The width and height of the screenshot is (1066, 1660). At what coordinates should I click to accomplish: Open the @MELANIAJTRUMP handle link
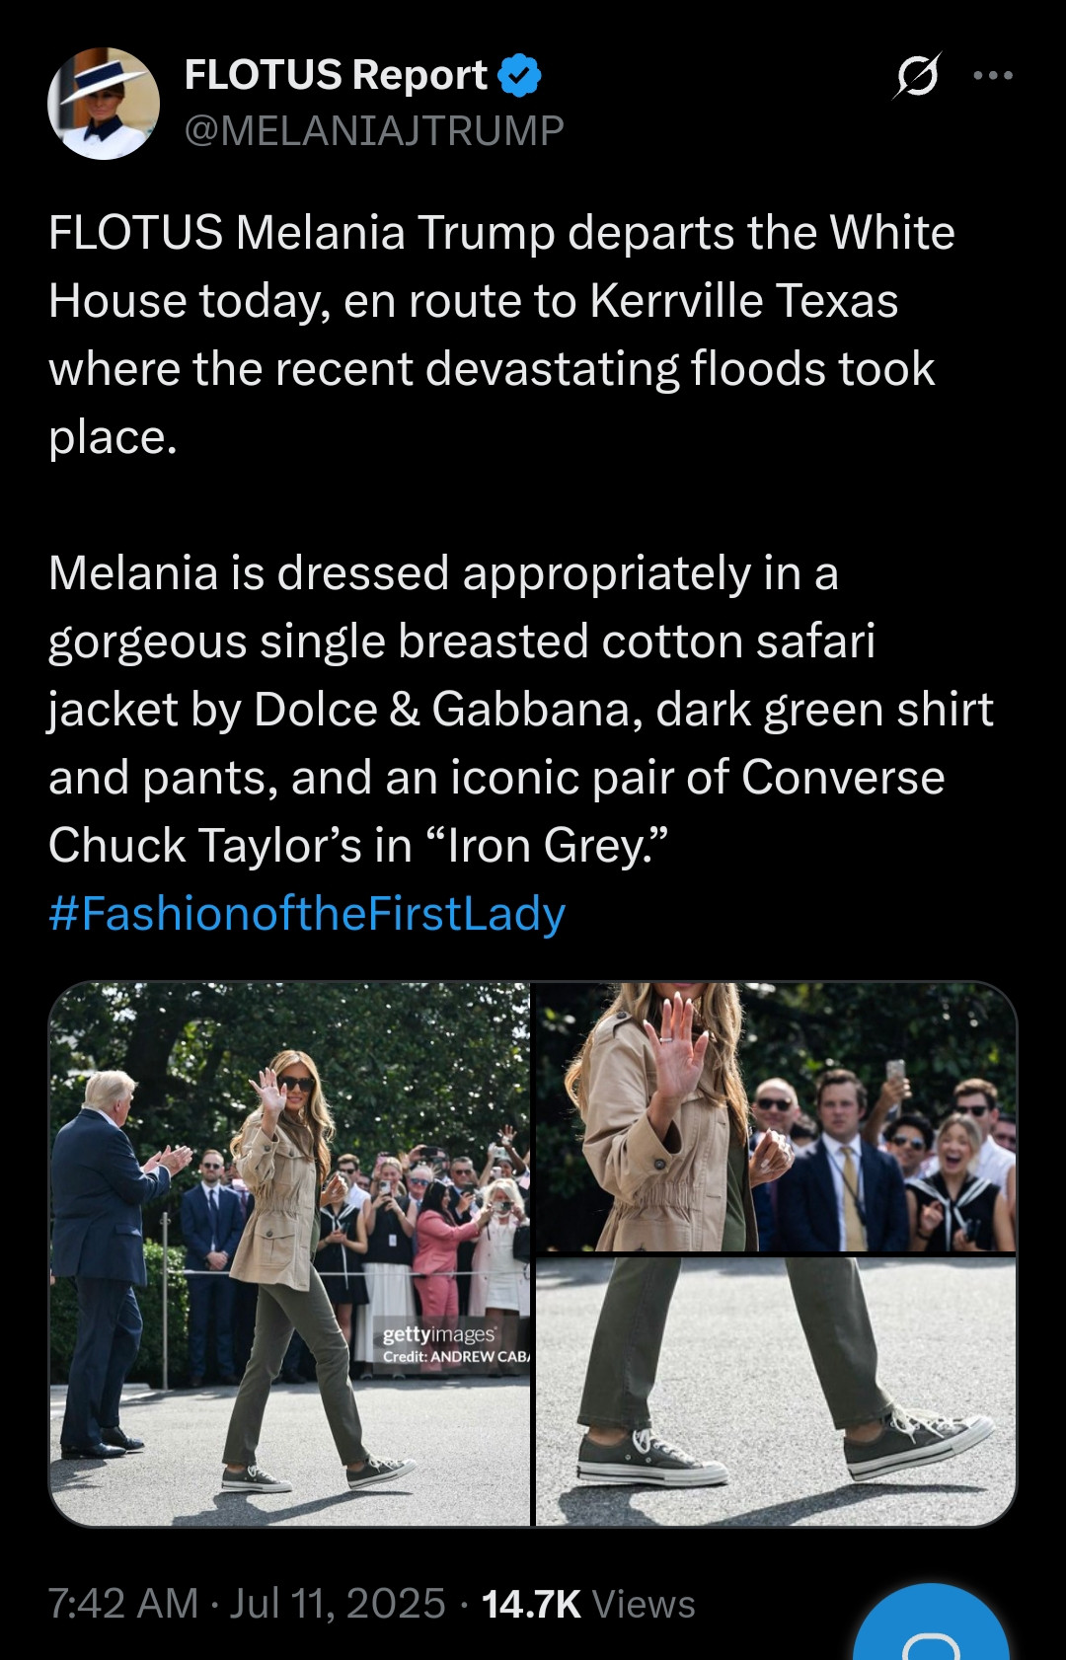coord(374,131)
